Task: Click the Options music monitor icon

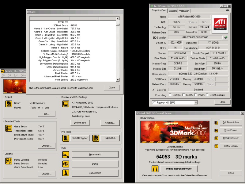Action: [9, 161]
